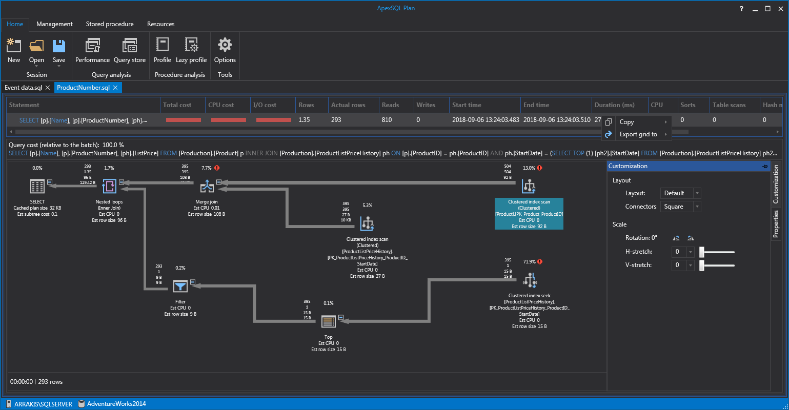This screenshot has height=410, width=789.
Task: Sort by Table scans column header
Action: point(735,105)
